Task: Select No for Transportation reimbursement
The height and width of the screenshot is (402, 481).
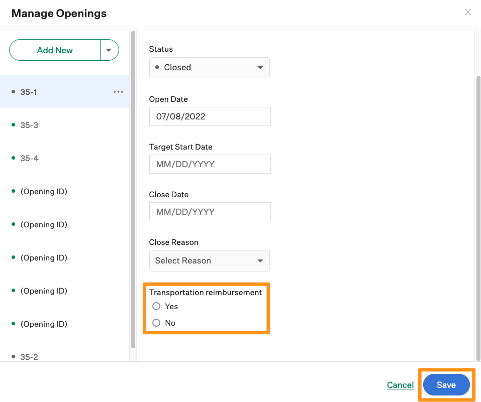Action: pos(156,323)
